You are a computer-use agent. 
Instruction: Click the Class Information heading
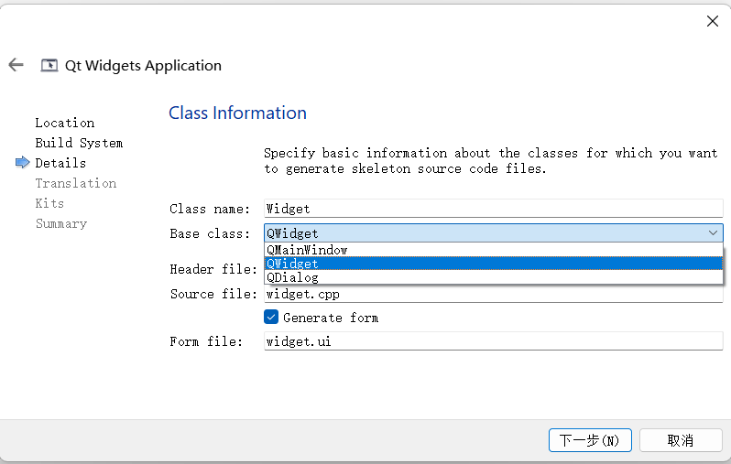[x=237, y=113]
